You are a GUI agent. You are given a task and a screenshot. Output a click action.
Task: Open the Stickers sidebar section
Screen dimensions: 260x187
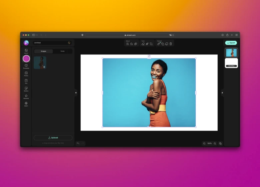[x=26, y=89]
